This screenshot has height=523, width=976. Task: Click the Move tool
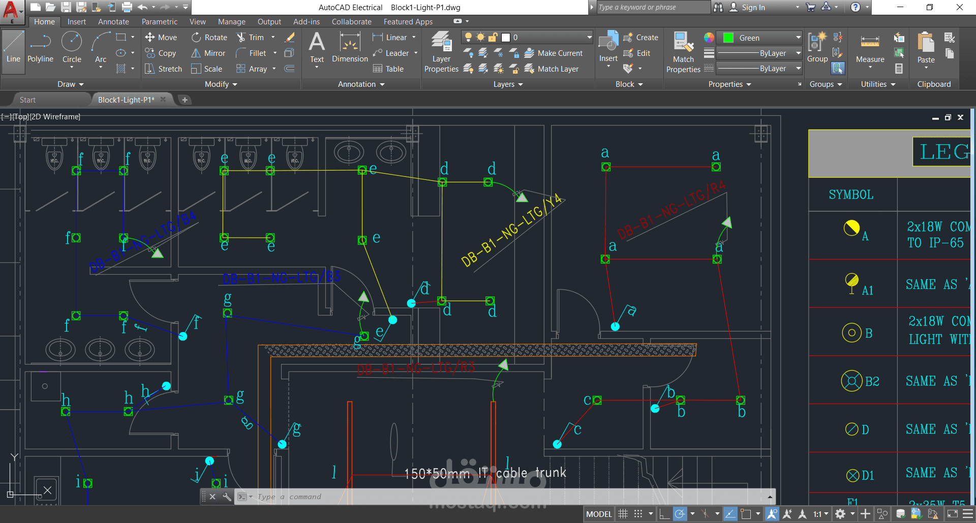tap(161, 37)
